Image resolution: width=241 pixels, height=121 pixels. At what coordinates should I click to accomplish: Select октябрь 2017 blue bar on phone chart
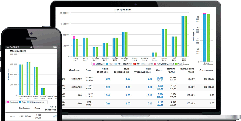click(x=27, y=79)
